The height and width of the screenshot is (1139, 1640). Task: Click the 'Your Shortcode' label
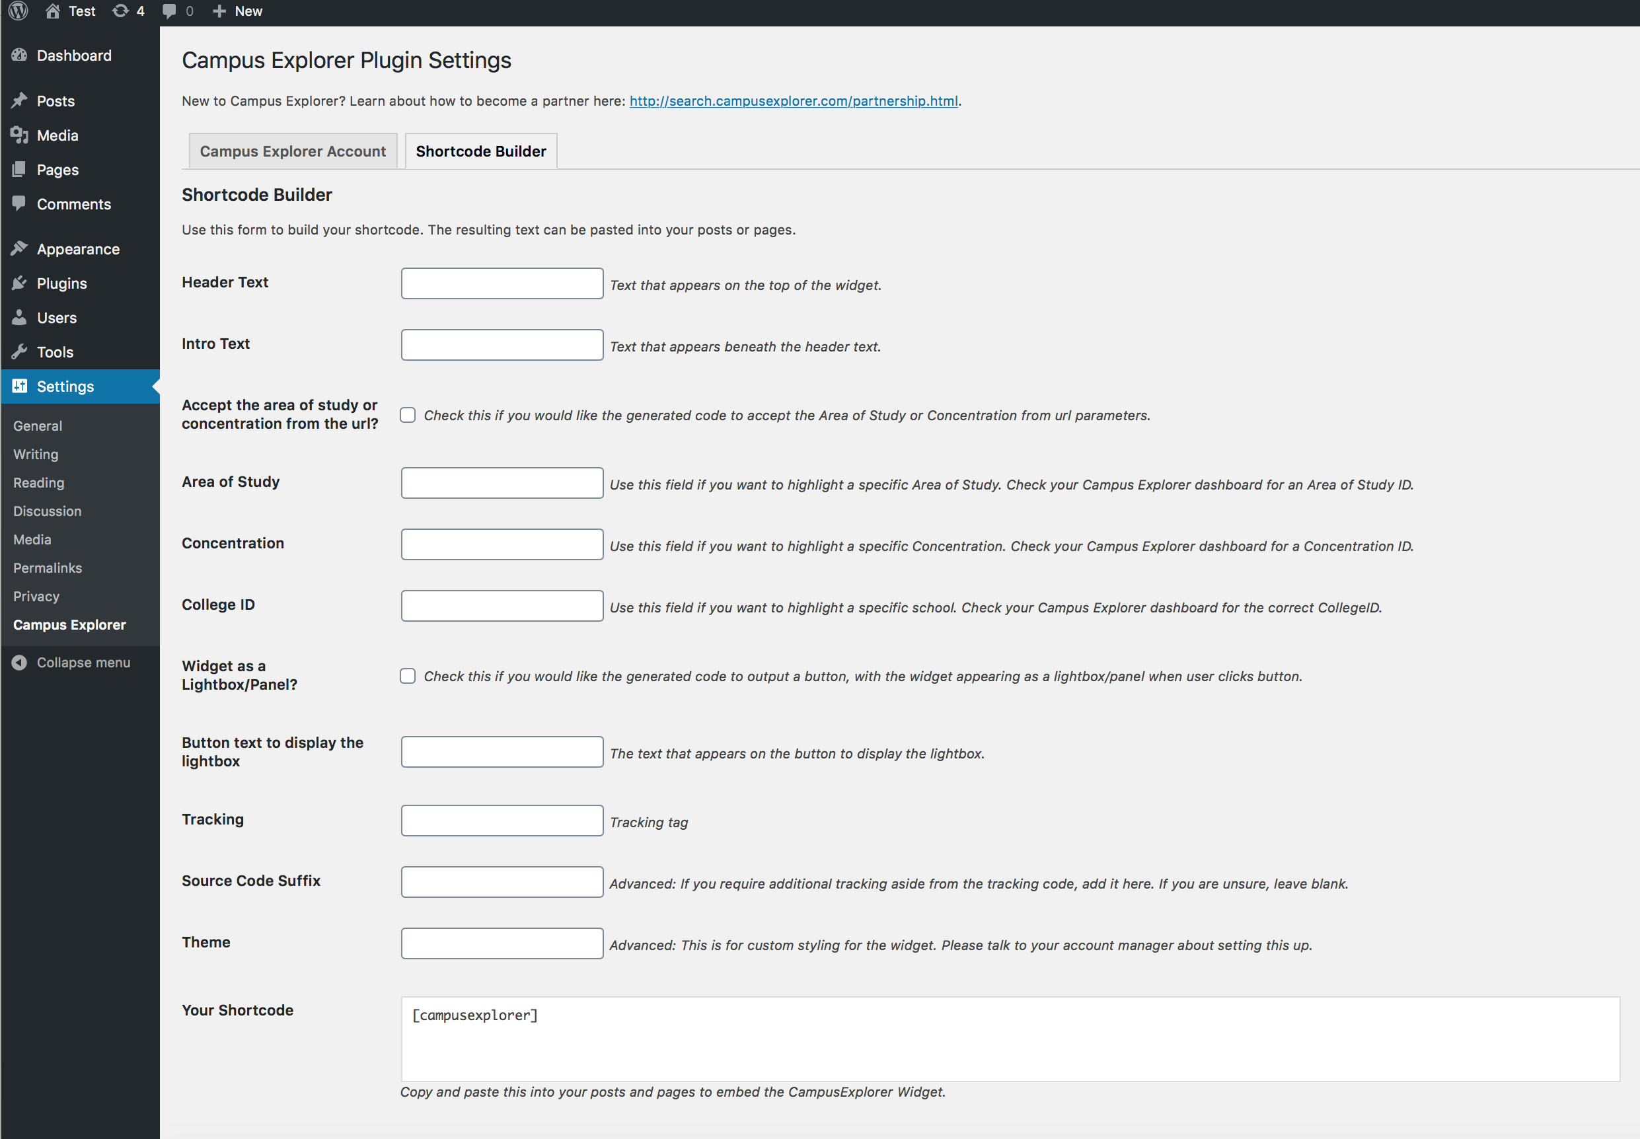(x=238, y=1010)
